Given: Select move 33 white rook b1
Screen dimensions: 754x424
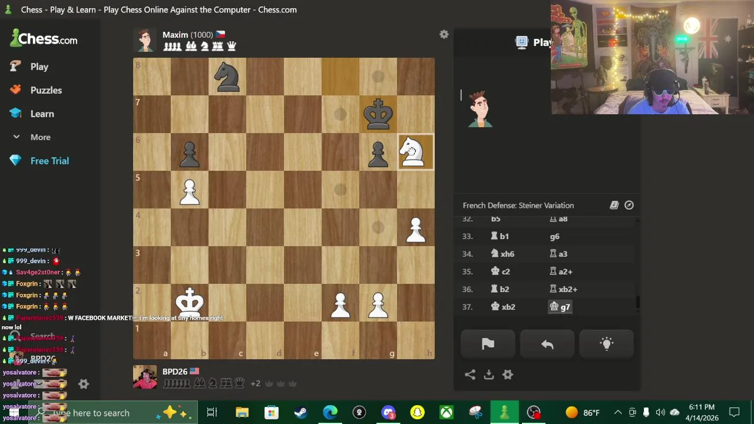Looking at the screenshot, I should click(x=500, y=236).
